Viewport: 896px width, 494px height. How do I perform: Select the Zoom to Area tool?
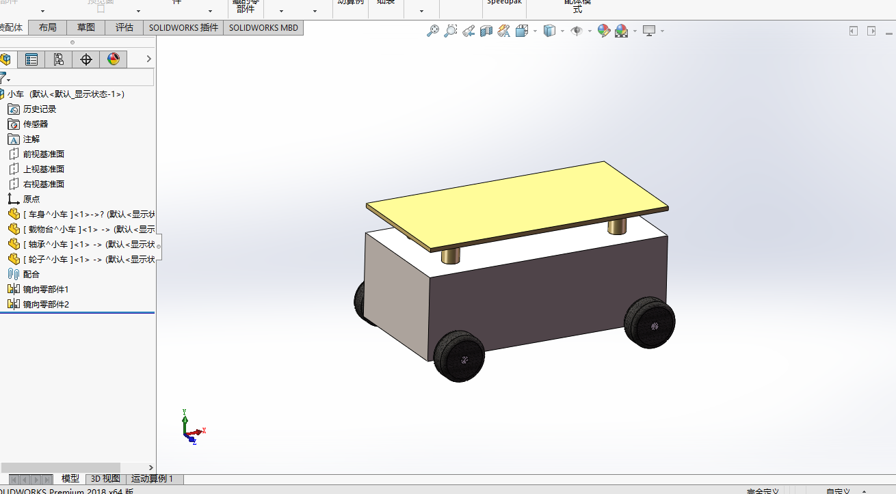click(450, 31)
